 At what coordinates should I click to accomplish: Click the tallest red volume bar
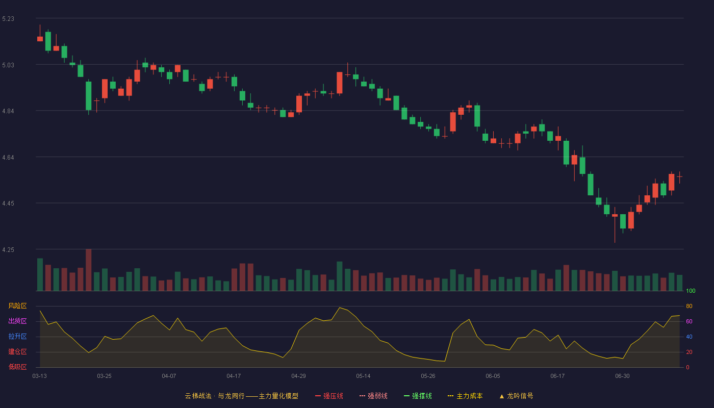tap(89, 270)
